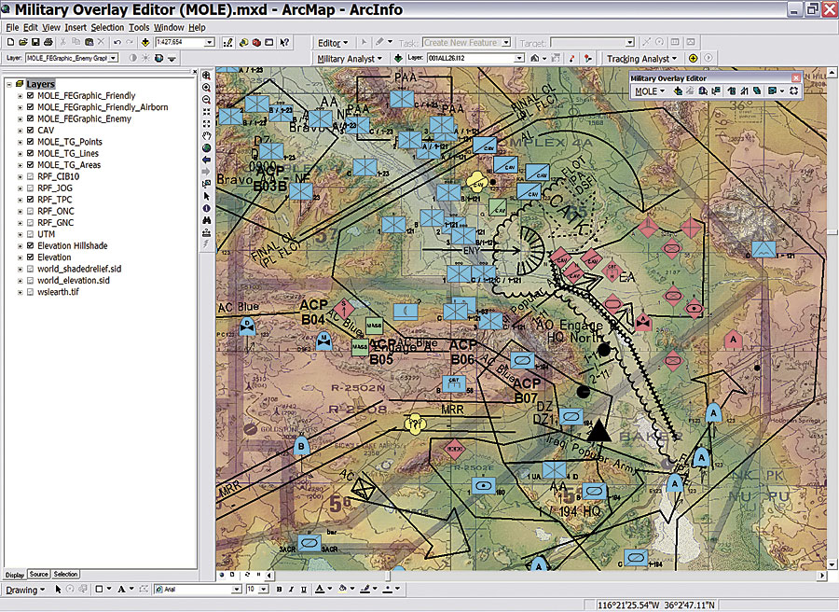The image size is (839, 612).
Task: Click the Open folder icon in toolbar
Action: 23,42
